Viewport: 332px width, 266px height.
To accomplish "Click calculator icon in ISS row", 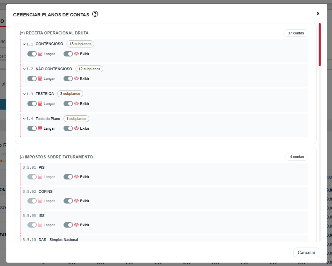I will 40,225.
